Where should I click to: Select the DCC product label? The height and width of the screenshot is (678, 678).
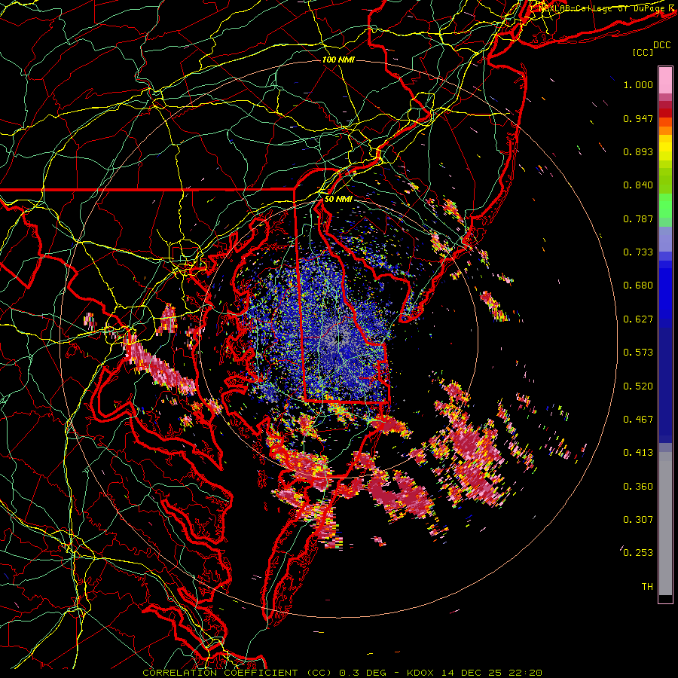coord(661,45)
